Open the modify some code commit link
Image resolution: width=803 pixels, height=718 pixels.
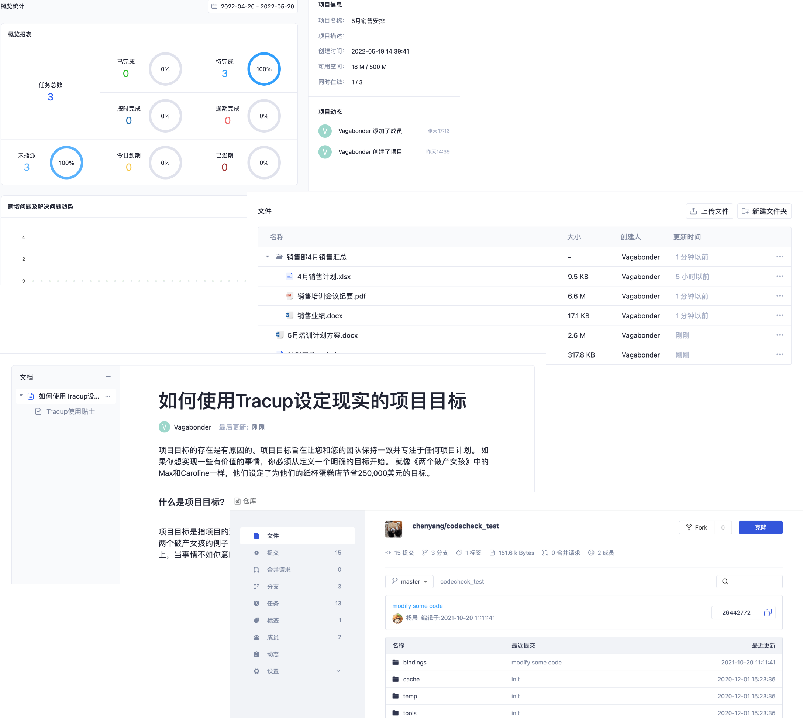pyautogui.click(x=417, y=606)
